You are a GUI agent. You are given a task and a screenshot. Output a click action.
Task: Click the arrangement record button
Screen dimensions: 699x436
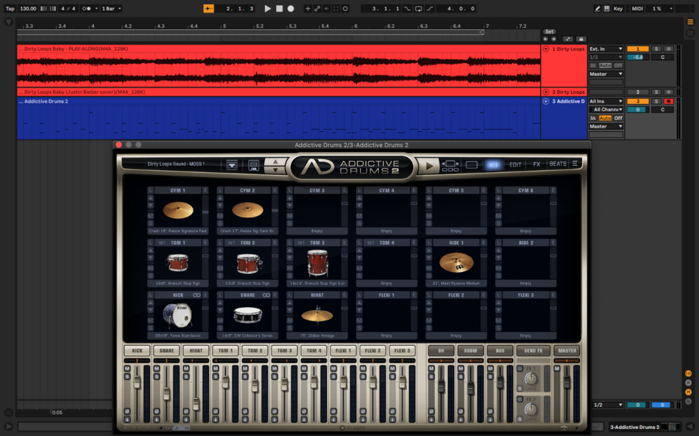click(x=291, y=8)
